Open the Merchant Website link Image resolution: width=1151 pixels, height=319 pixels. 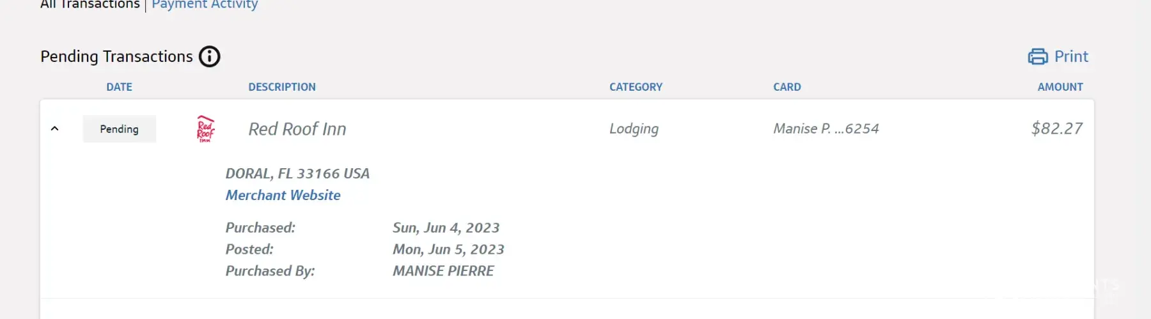[283, 195]
